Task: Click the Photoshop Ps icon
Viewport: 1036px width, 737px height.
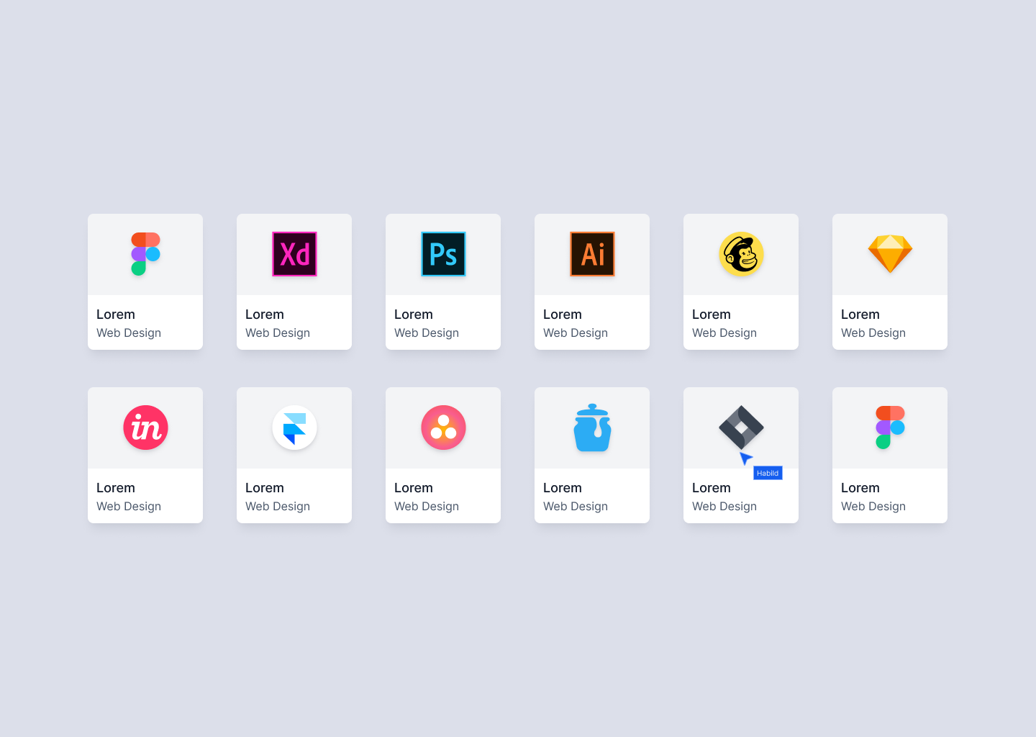Action: [443, 254]
